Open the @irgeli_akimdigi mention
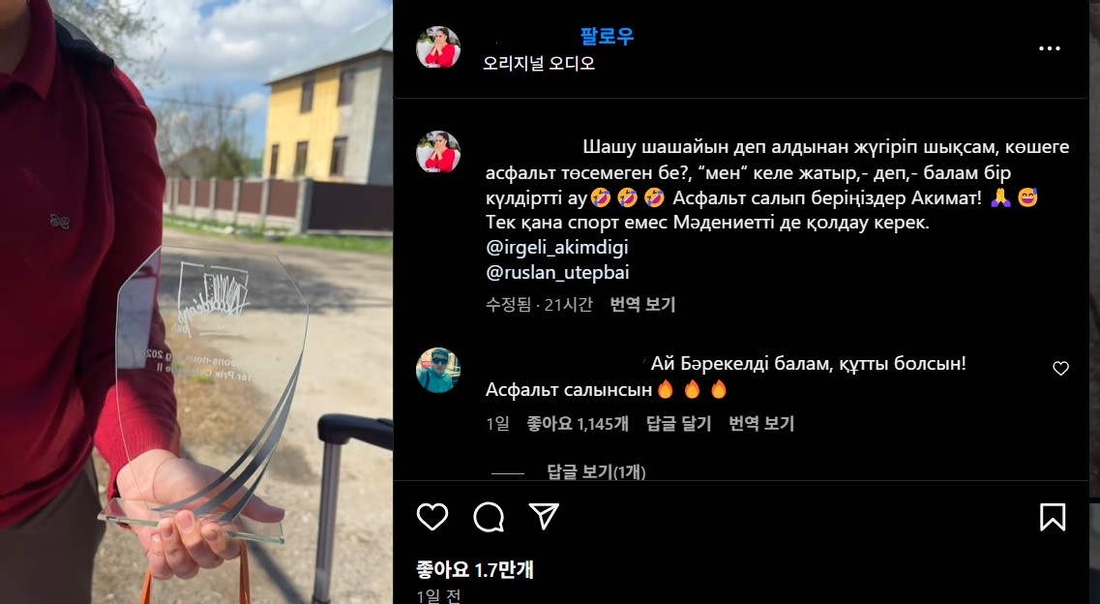The height and width of the screenshot is (604, 1100). tap(557, 248)
